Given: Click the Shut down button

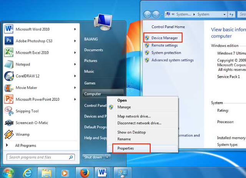Looking at the screenshot, I should 93,157.
